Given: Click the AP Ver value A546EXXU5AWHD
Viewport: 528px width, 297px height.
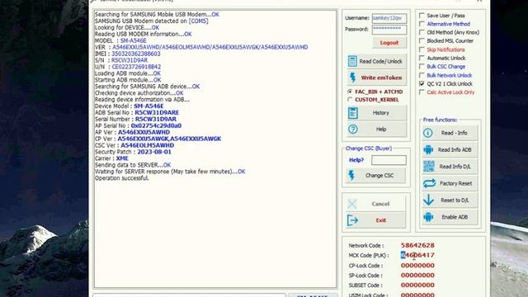Looking at the screenshot, I should tap(144, 132).
